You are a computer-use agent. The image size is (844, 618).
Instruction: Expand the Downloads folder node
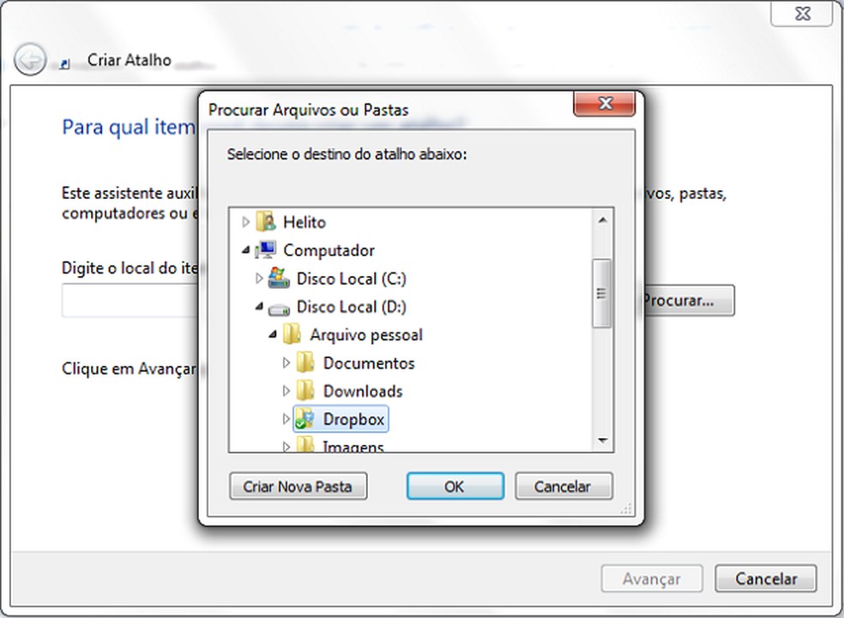click(286, 391)
